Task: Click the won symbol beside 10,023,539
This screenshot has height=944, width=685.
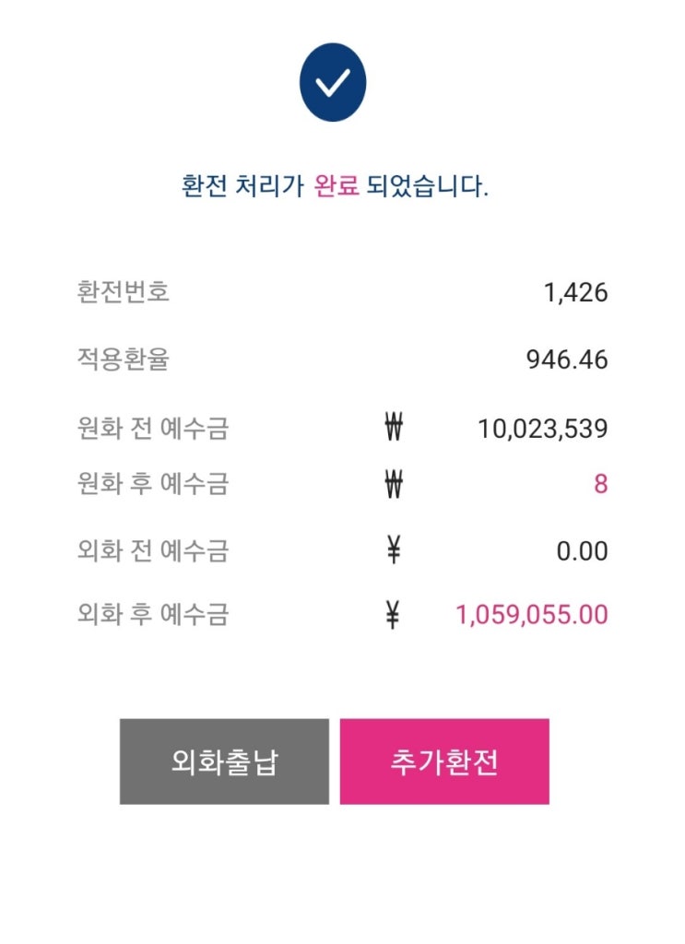Action: tap(394, 429)
